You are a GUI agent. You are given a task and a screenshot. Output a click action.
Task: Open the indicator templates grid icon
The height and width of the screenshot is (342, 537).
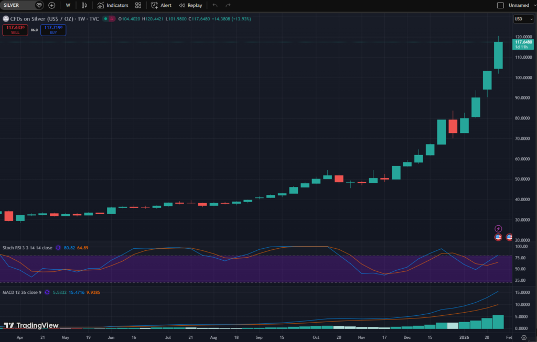click(138, 5)
